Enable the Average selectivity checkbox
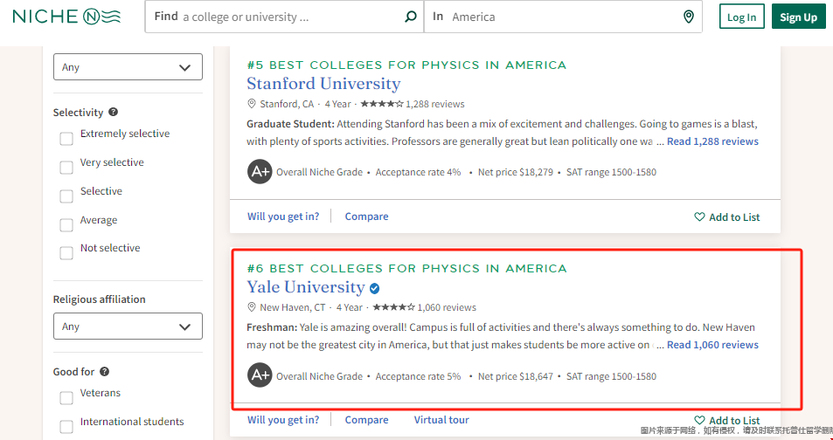 66,225
